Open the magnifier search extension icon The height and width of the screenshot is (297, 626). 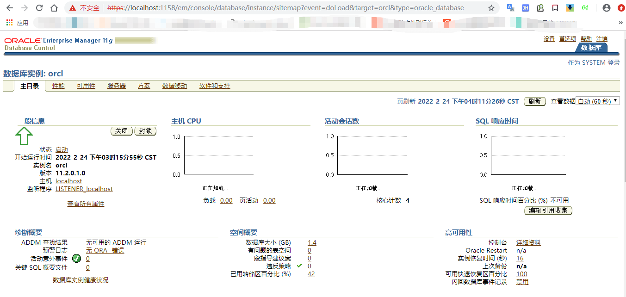[x=540, y=8]
